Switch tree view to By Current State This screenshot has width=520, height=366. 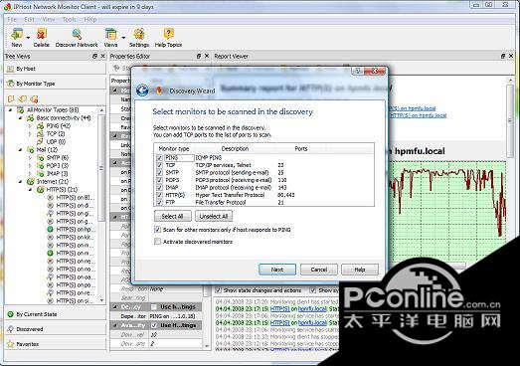coord(55,314)
